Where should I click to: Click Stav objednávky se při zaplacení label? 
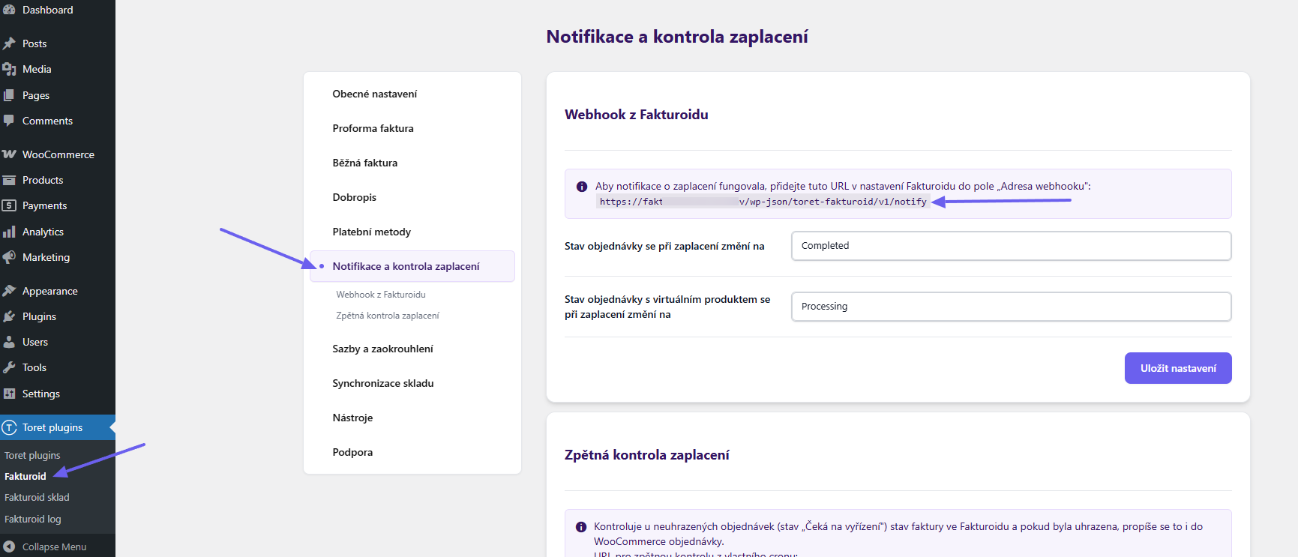click(664, 246)
